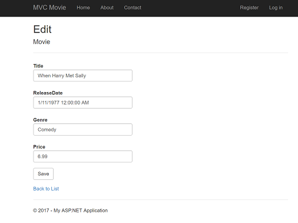
Task: Click the Register link
Action: [249, 8]
